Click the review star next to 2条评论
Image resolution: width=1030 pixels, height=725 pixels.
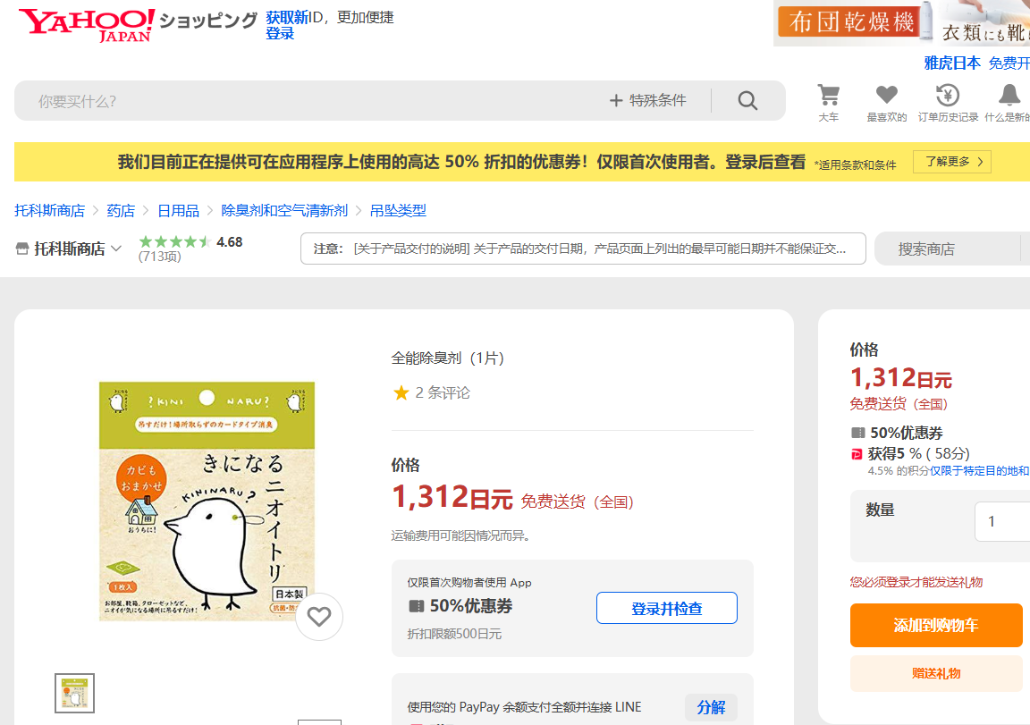tap(401, 392)
